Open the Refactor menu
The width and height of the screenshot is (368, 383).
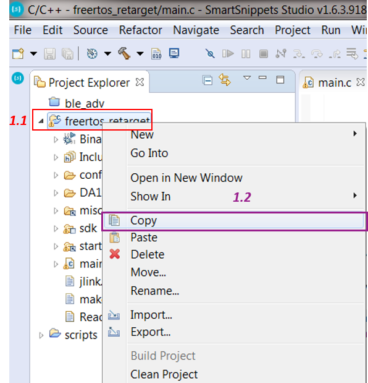pos(140,30)
